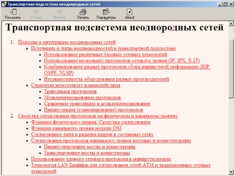Select link Согласование протоколов мостами и коммутаторами

point(111,140)
